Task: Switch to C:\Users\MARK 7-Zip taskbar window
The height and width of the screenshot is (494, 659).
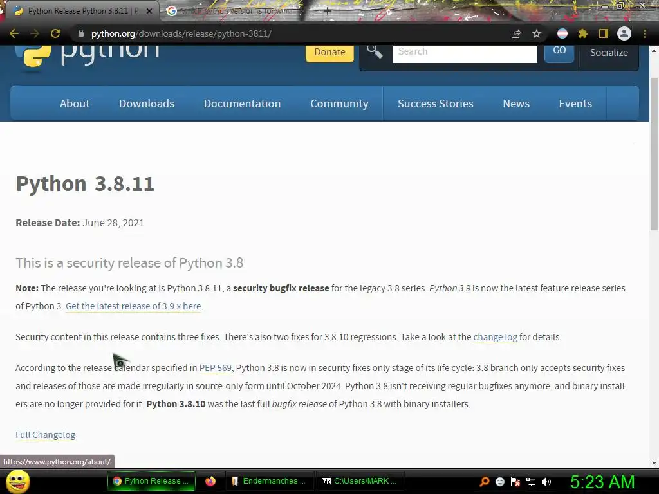Action: pos(359,481)
